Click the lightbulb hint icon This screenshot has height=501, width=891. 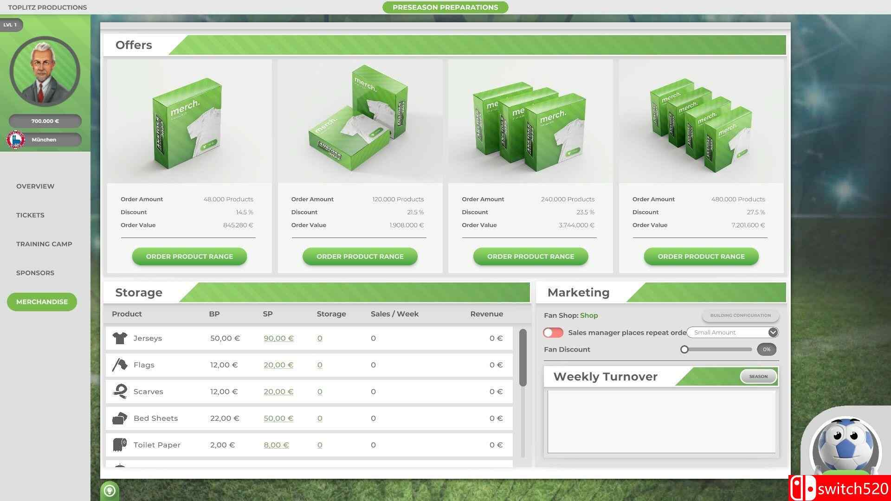tap(110, 491)
